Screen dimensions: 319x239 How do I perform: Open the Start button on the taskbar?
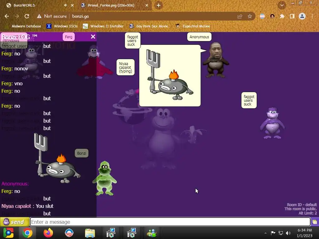[8, 233]
